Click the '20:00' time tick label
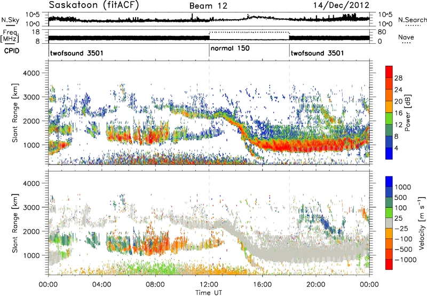Viewport: 427px width, 296px height. (x=315, y=285)
